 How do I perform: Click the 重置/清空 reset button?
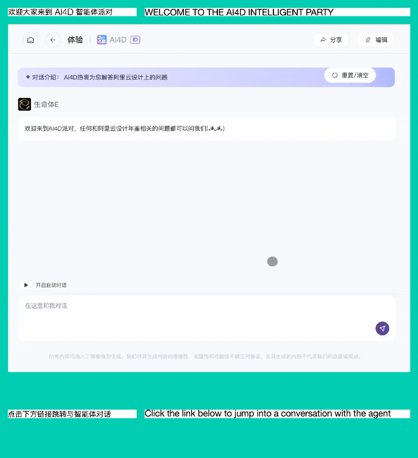350,75
